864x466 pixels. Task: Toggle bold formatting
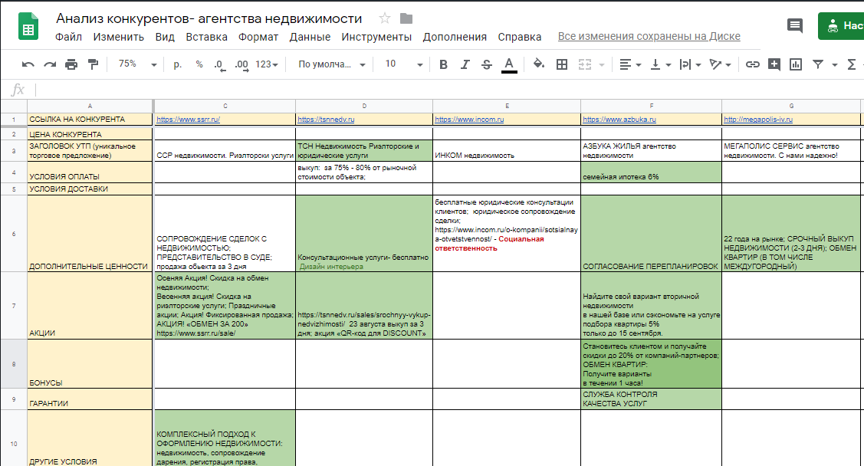[443, 64]
